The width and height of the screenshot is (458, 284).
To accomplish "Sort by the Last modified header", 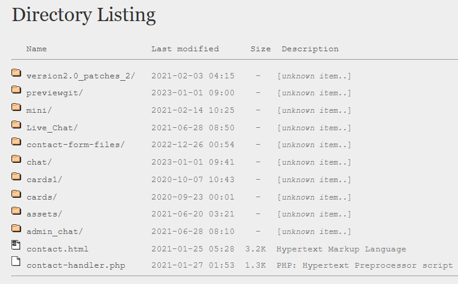I will click(185, 49).
